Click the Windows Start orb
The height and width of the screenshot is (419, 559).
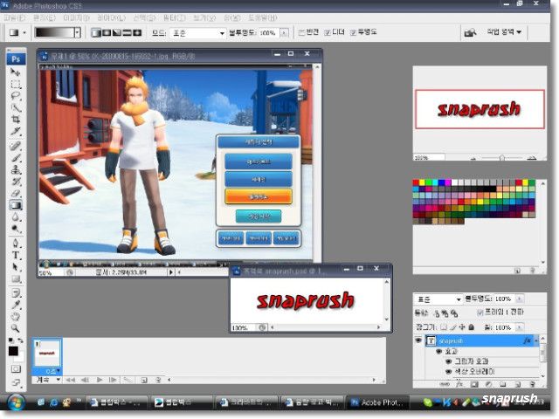(x=14, y=402)
